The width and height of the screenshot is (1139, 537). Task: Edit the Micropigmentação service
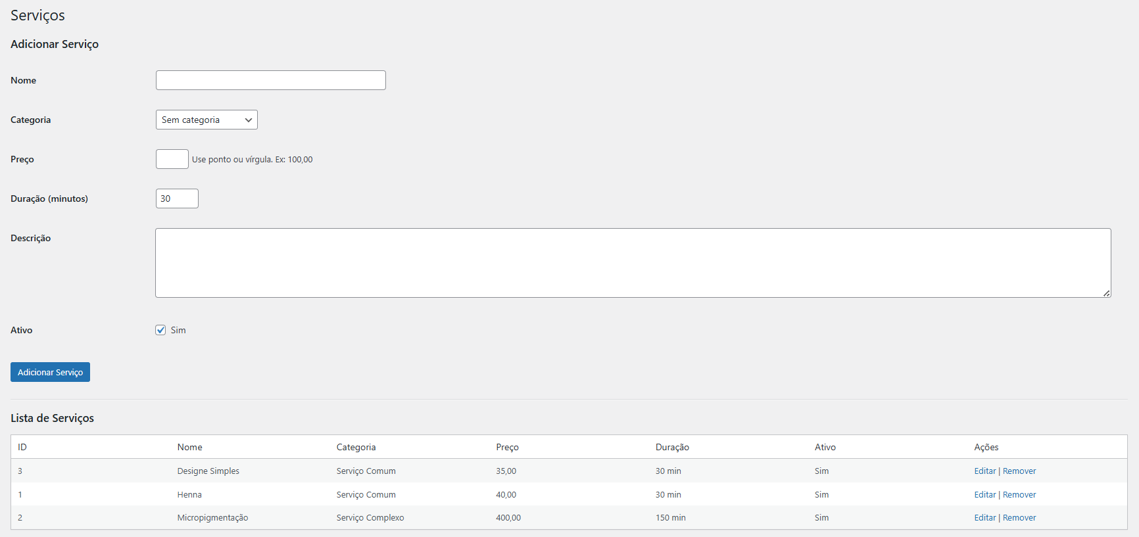tap(984, 518)
